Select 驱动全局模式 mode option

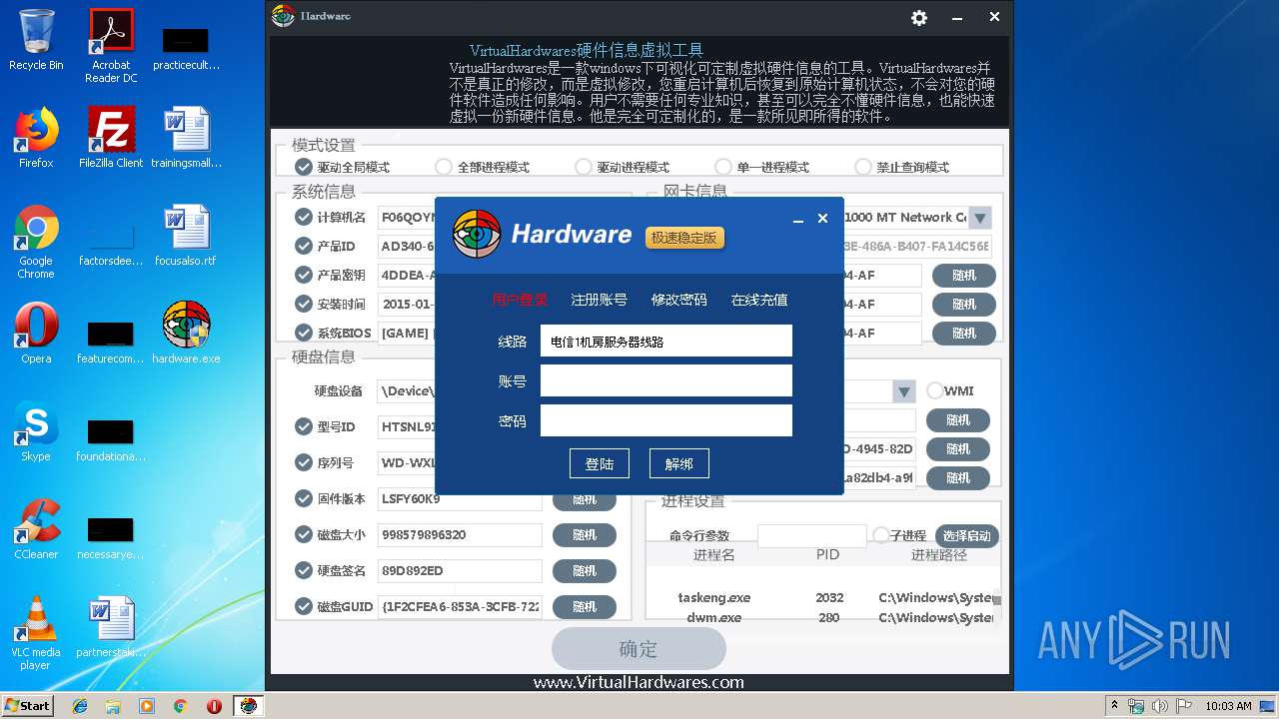(x=342, y=167)
